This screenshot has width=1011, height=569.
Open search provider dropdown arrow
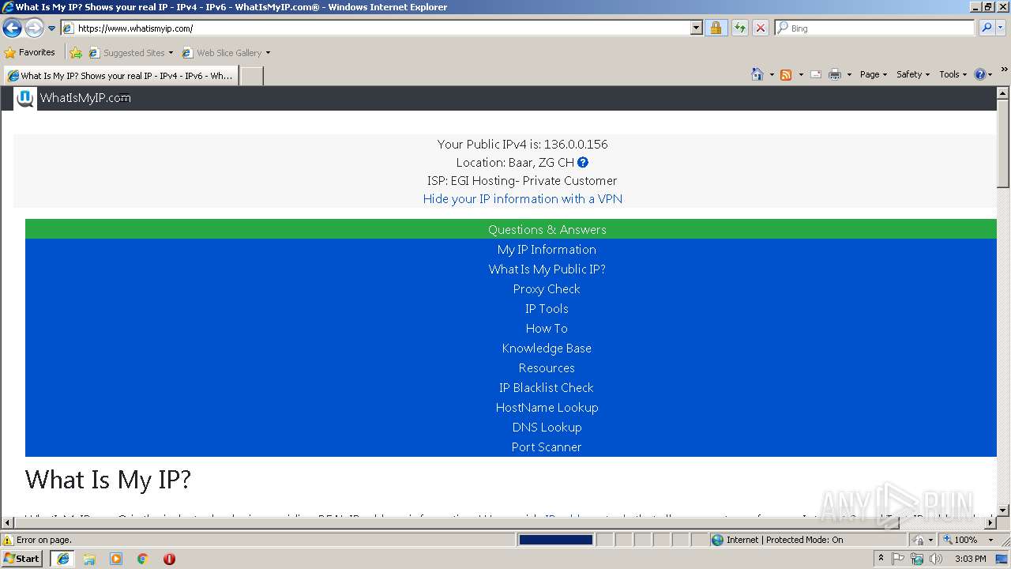pos(1001,28)
